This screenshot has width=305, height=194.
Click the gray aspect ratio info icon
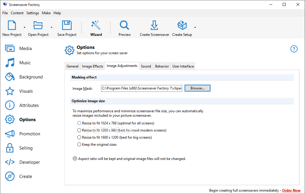pos(75,158)
